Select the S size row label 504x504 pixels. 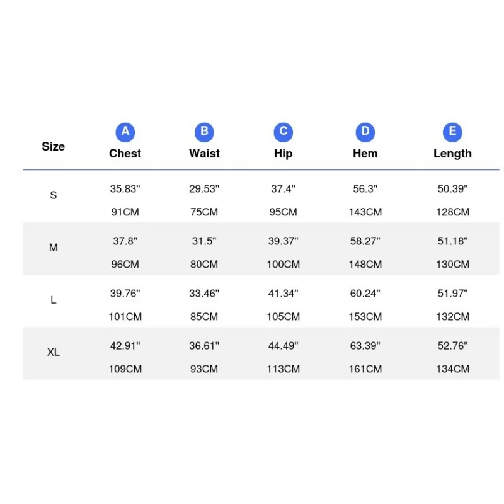coord(54,195)
